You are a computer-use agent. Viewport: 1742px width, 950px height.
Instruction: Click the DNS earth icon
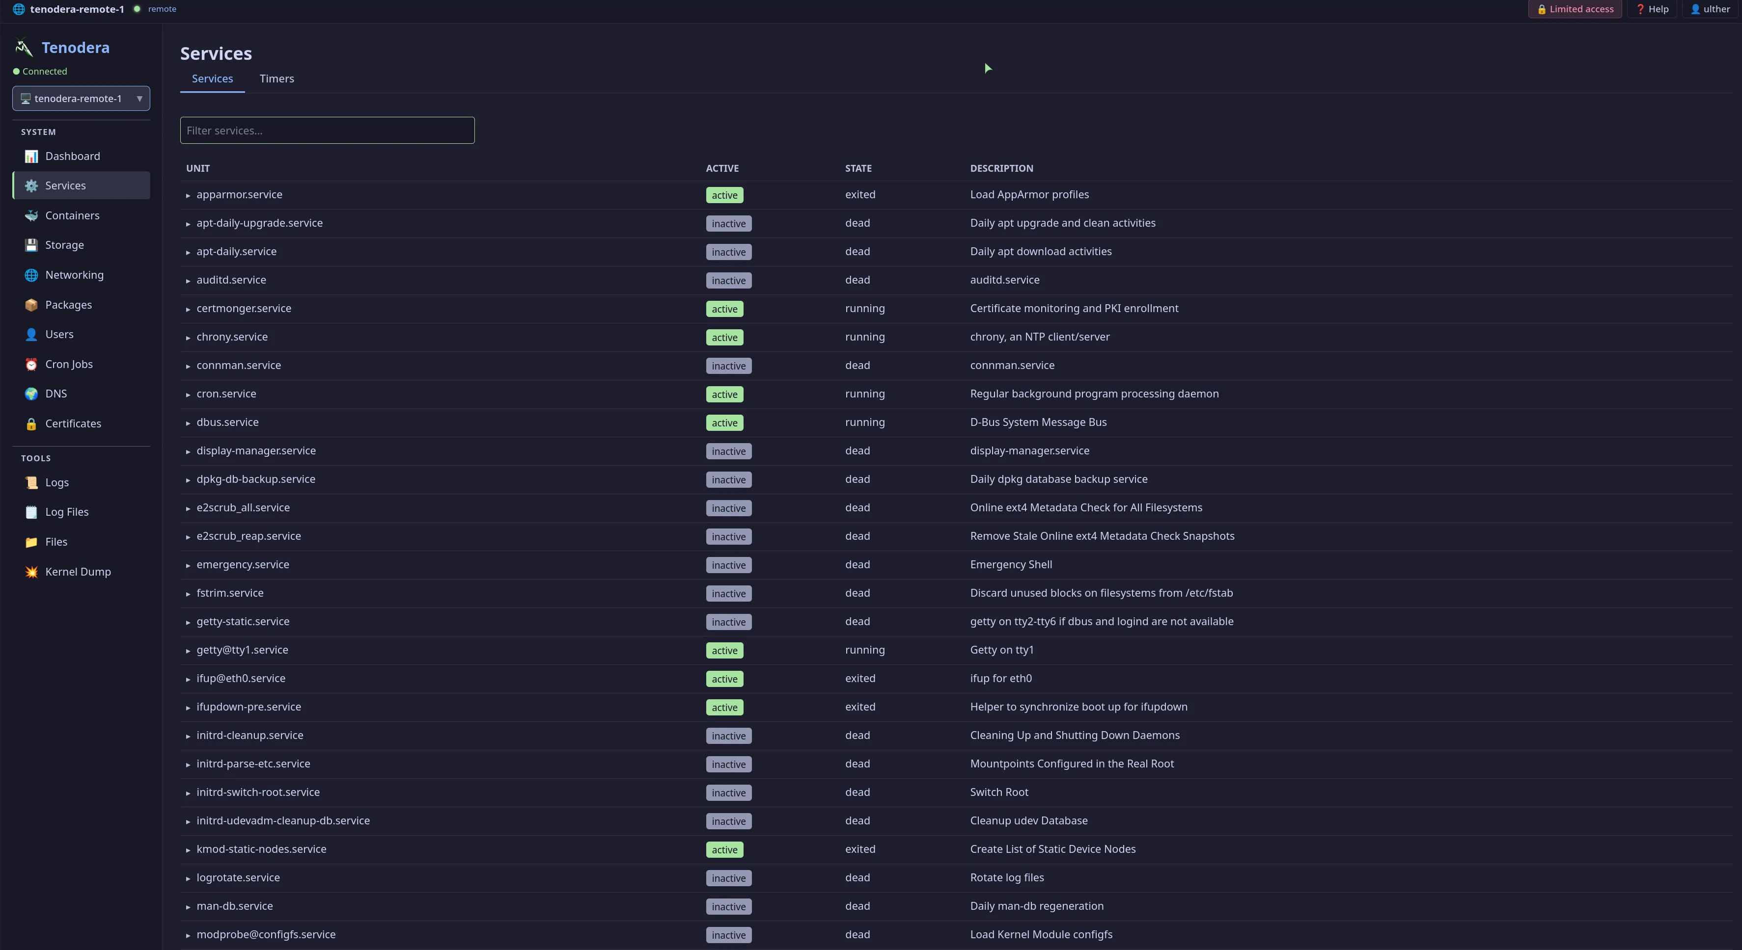click(31, 394)
